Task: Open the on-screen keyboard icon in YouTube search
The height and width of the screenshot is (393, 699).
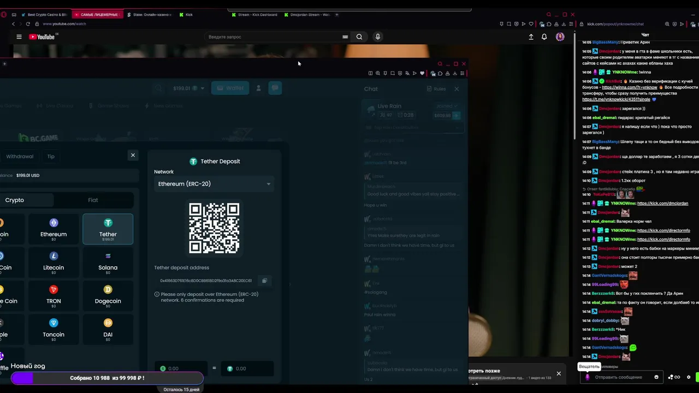Action: point(345,37)
